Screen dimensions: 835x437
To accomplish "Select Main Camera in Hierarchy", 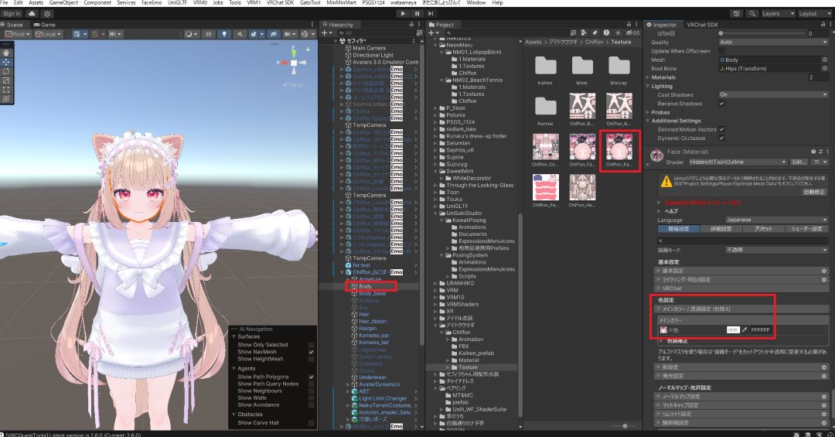I will pos(369,48).
